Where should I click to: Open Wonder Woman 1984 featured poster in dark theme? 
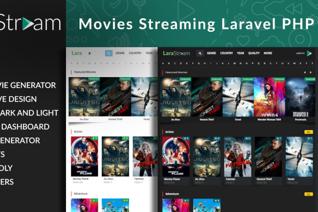click(x=269, y=97)
